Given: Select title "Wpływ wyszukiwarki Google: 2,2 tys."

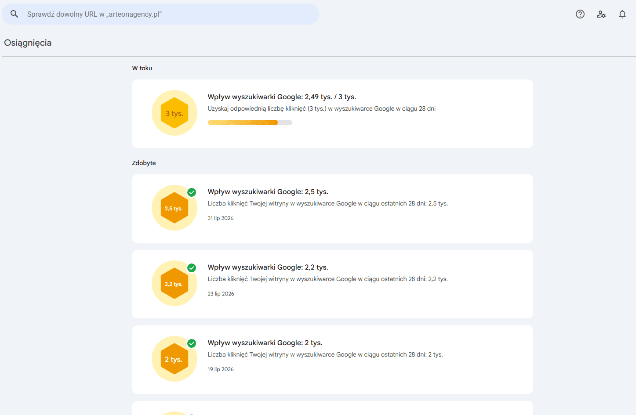Looking at the screenshot, I should click(x=268, y=267).
